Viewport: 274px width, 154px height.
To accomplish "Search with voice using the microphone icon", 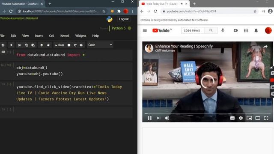I will point(223,30).
